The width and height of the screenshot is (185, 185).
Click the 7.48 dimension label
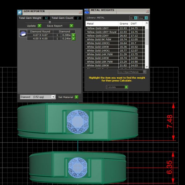(170, 121)
